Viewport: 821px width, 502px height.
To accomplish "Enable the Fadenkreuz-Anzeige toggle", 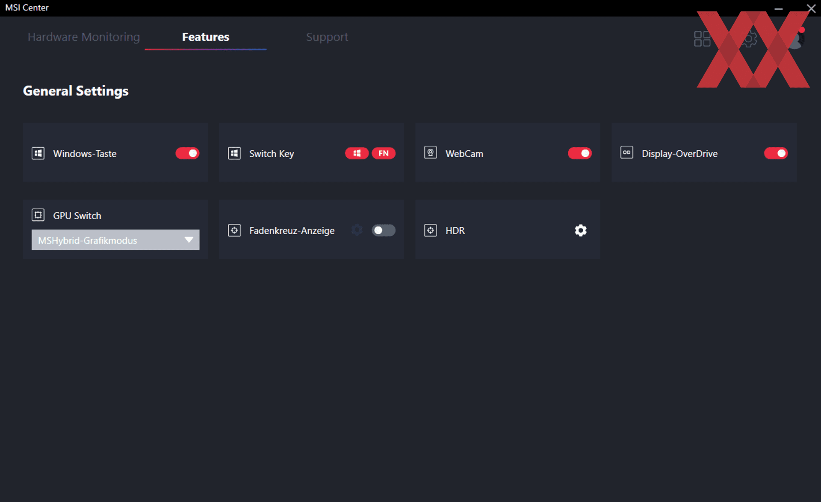I will coord(384,230).
